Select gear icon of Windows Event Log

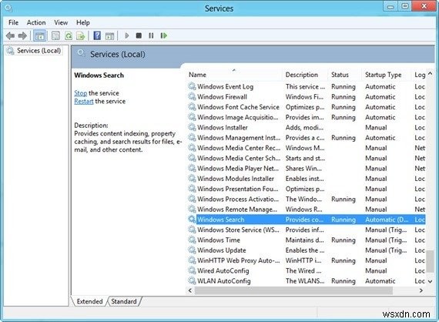[x=192, y=86]
